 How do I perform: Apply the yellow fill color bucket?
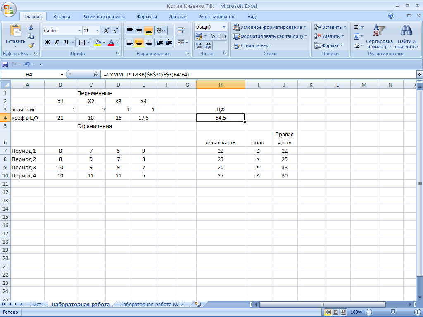tap(97, 43)
